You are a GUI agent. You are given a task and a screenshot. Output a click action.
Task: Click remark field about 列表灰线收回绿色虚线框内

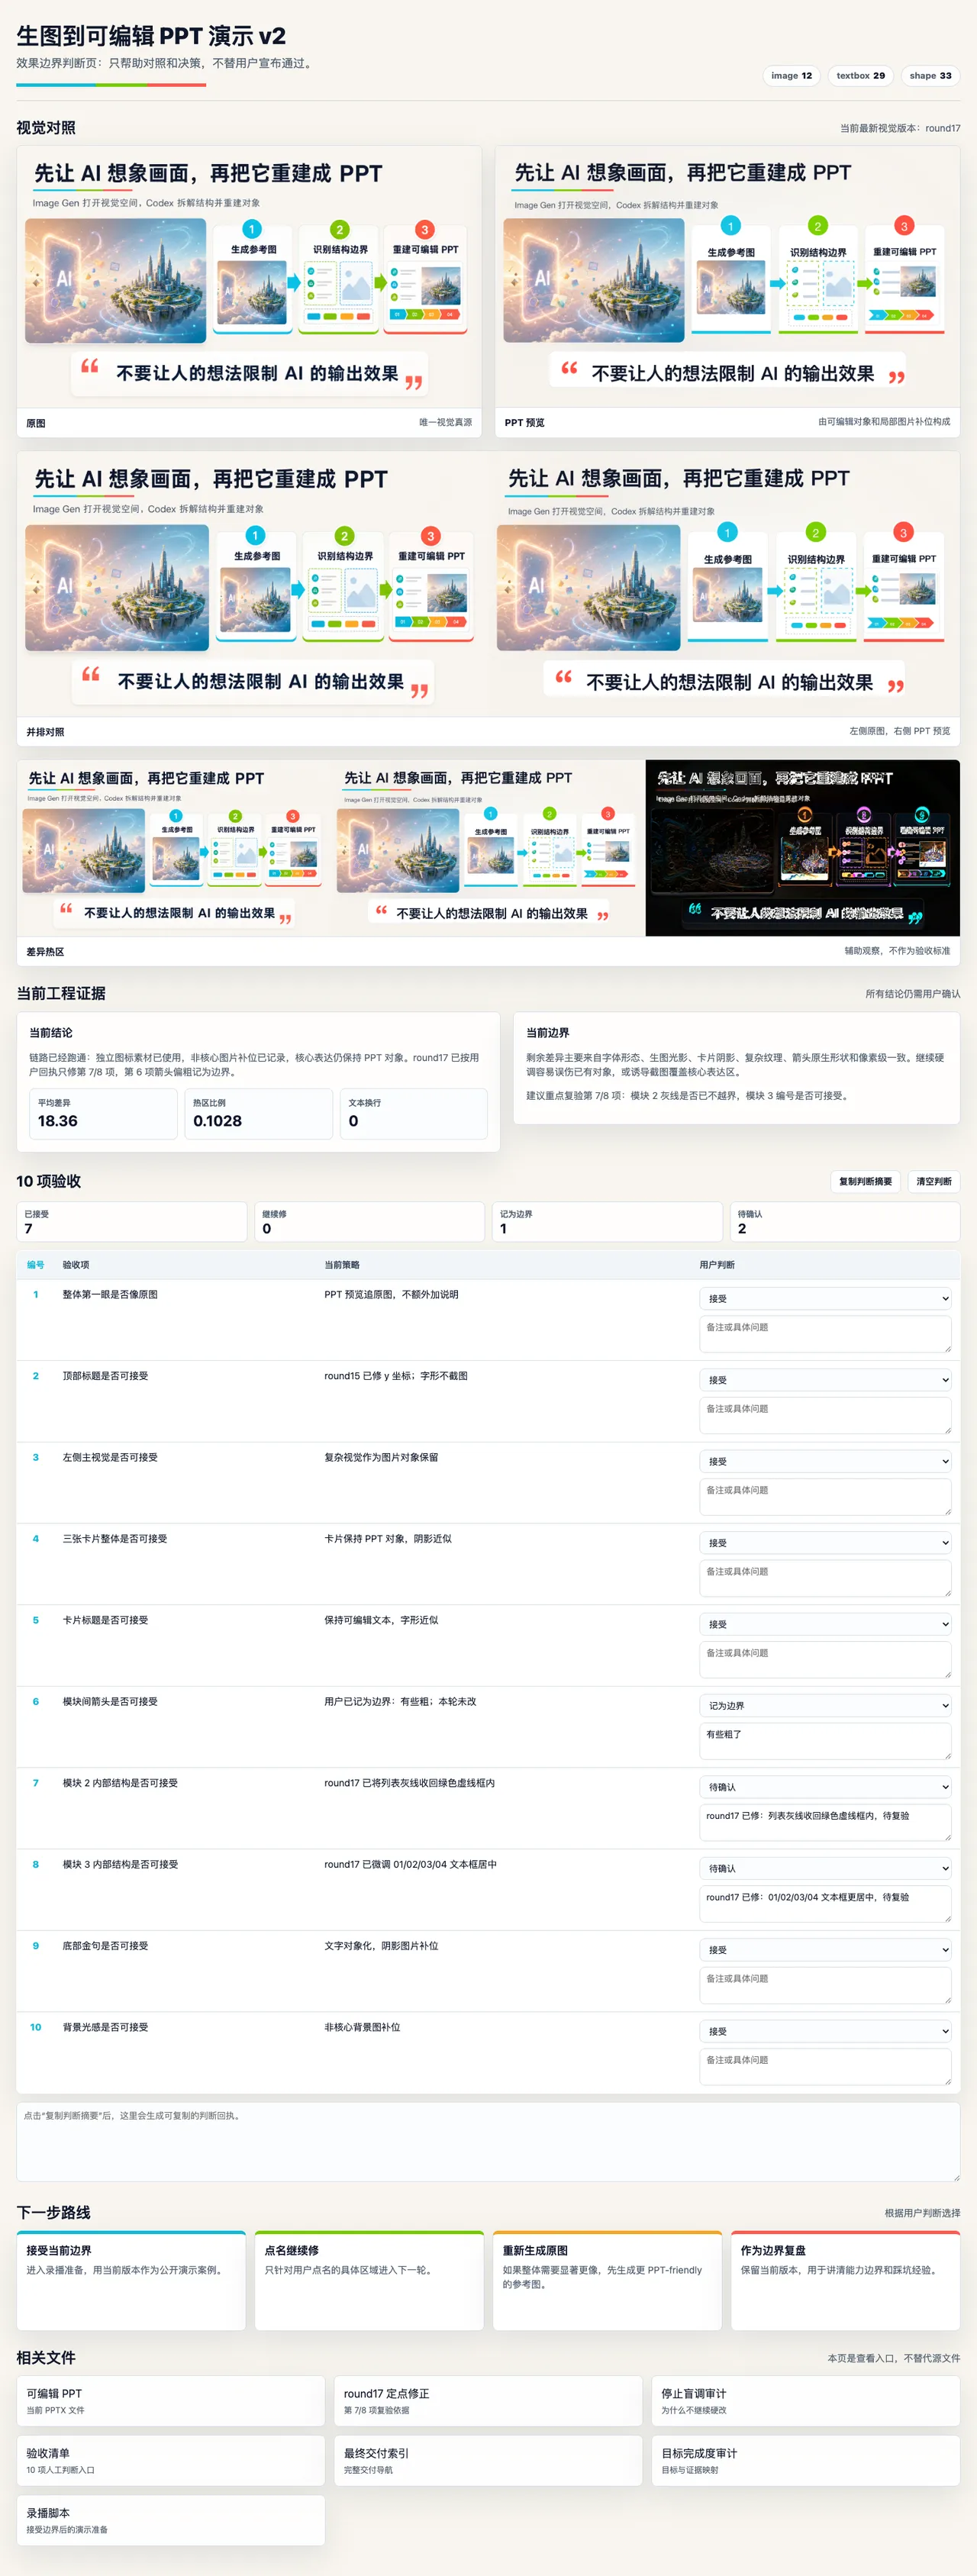click(825, 1822)
